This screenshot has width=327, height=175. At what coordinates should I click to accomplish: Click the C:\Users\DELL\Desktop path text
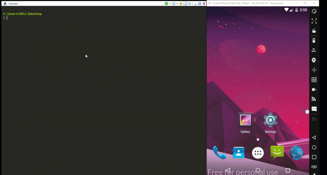[x=22, y=14]
